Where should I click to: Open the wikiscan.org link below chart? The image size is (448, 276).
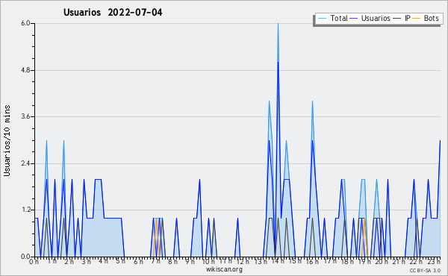224,269
